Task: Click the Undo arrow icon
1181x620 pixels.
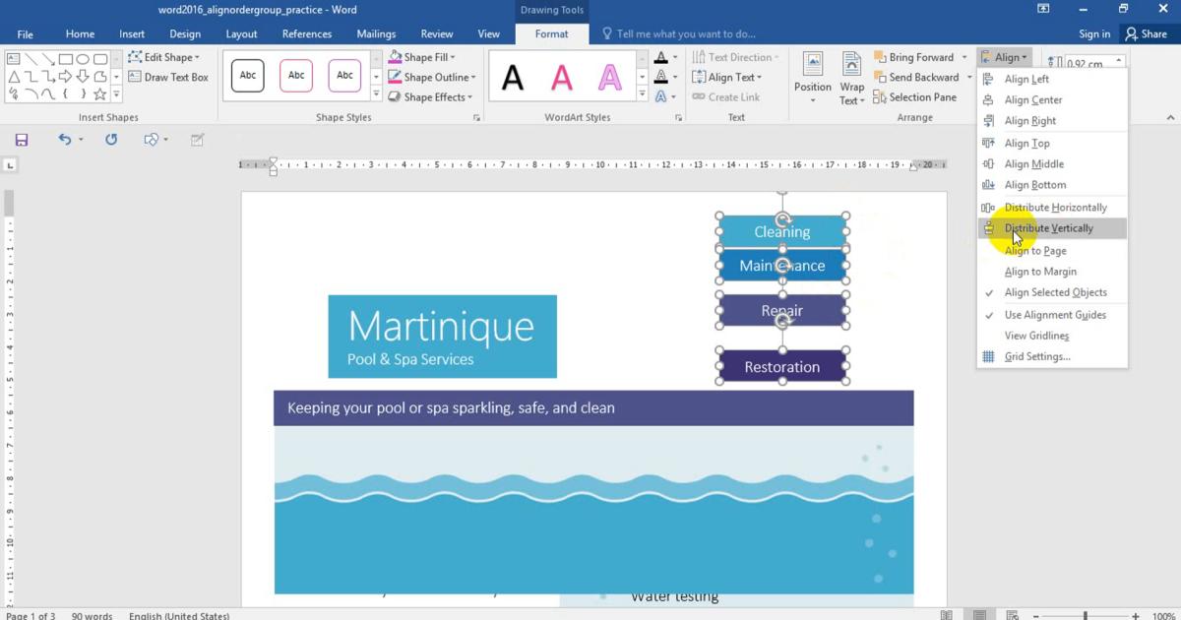Action: tap(65, 140)
